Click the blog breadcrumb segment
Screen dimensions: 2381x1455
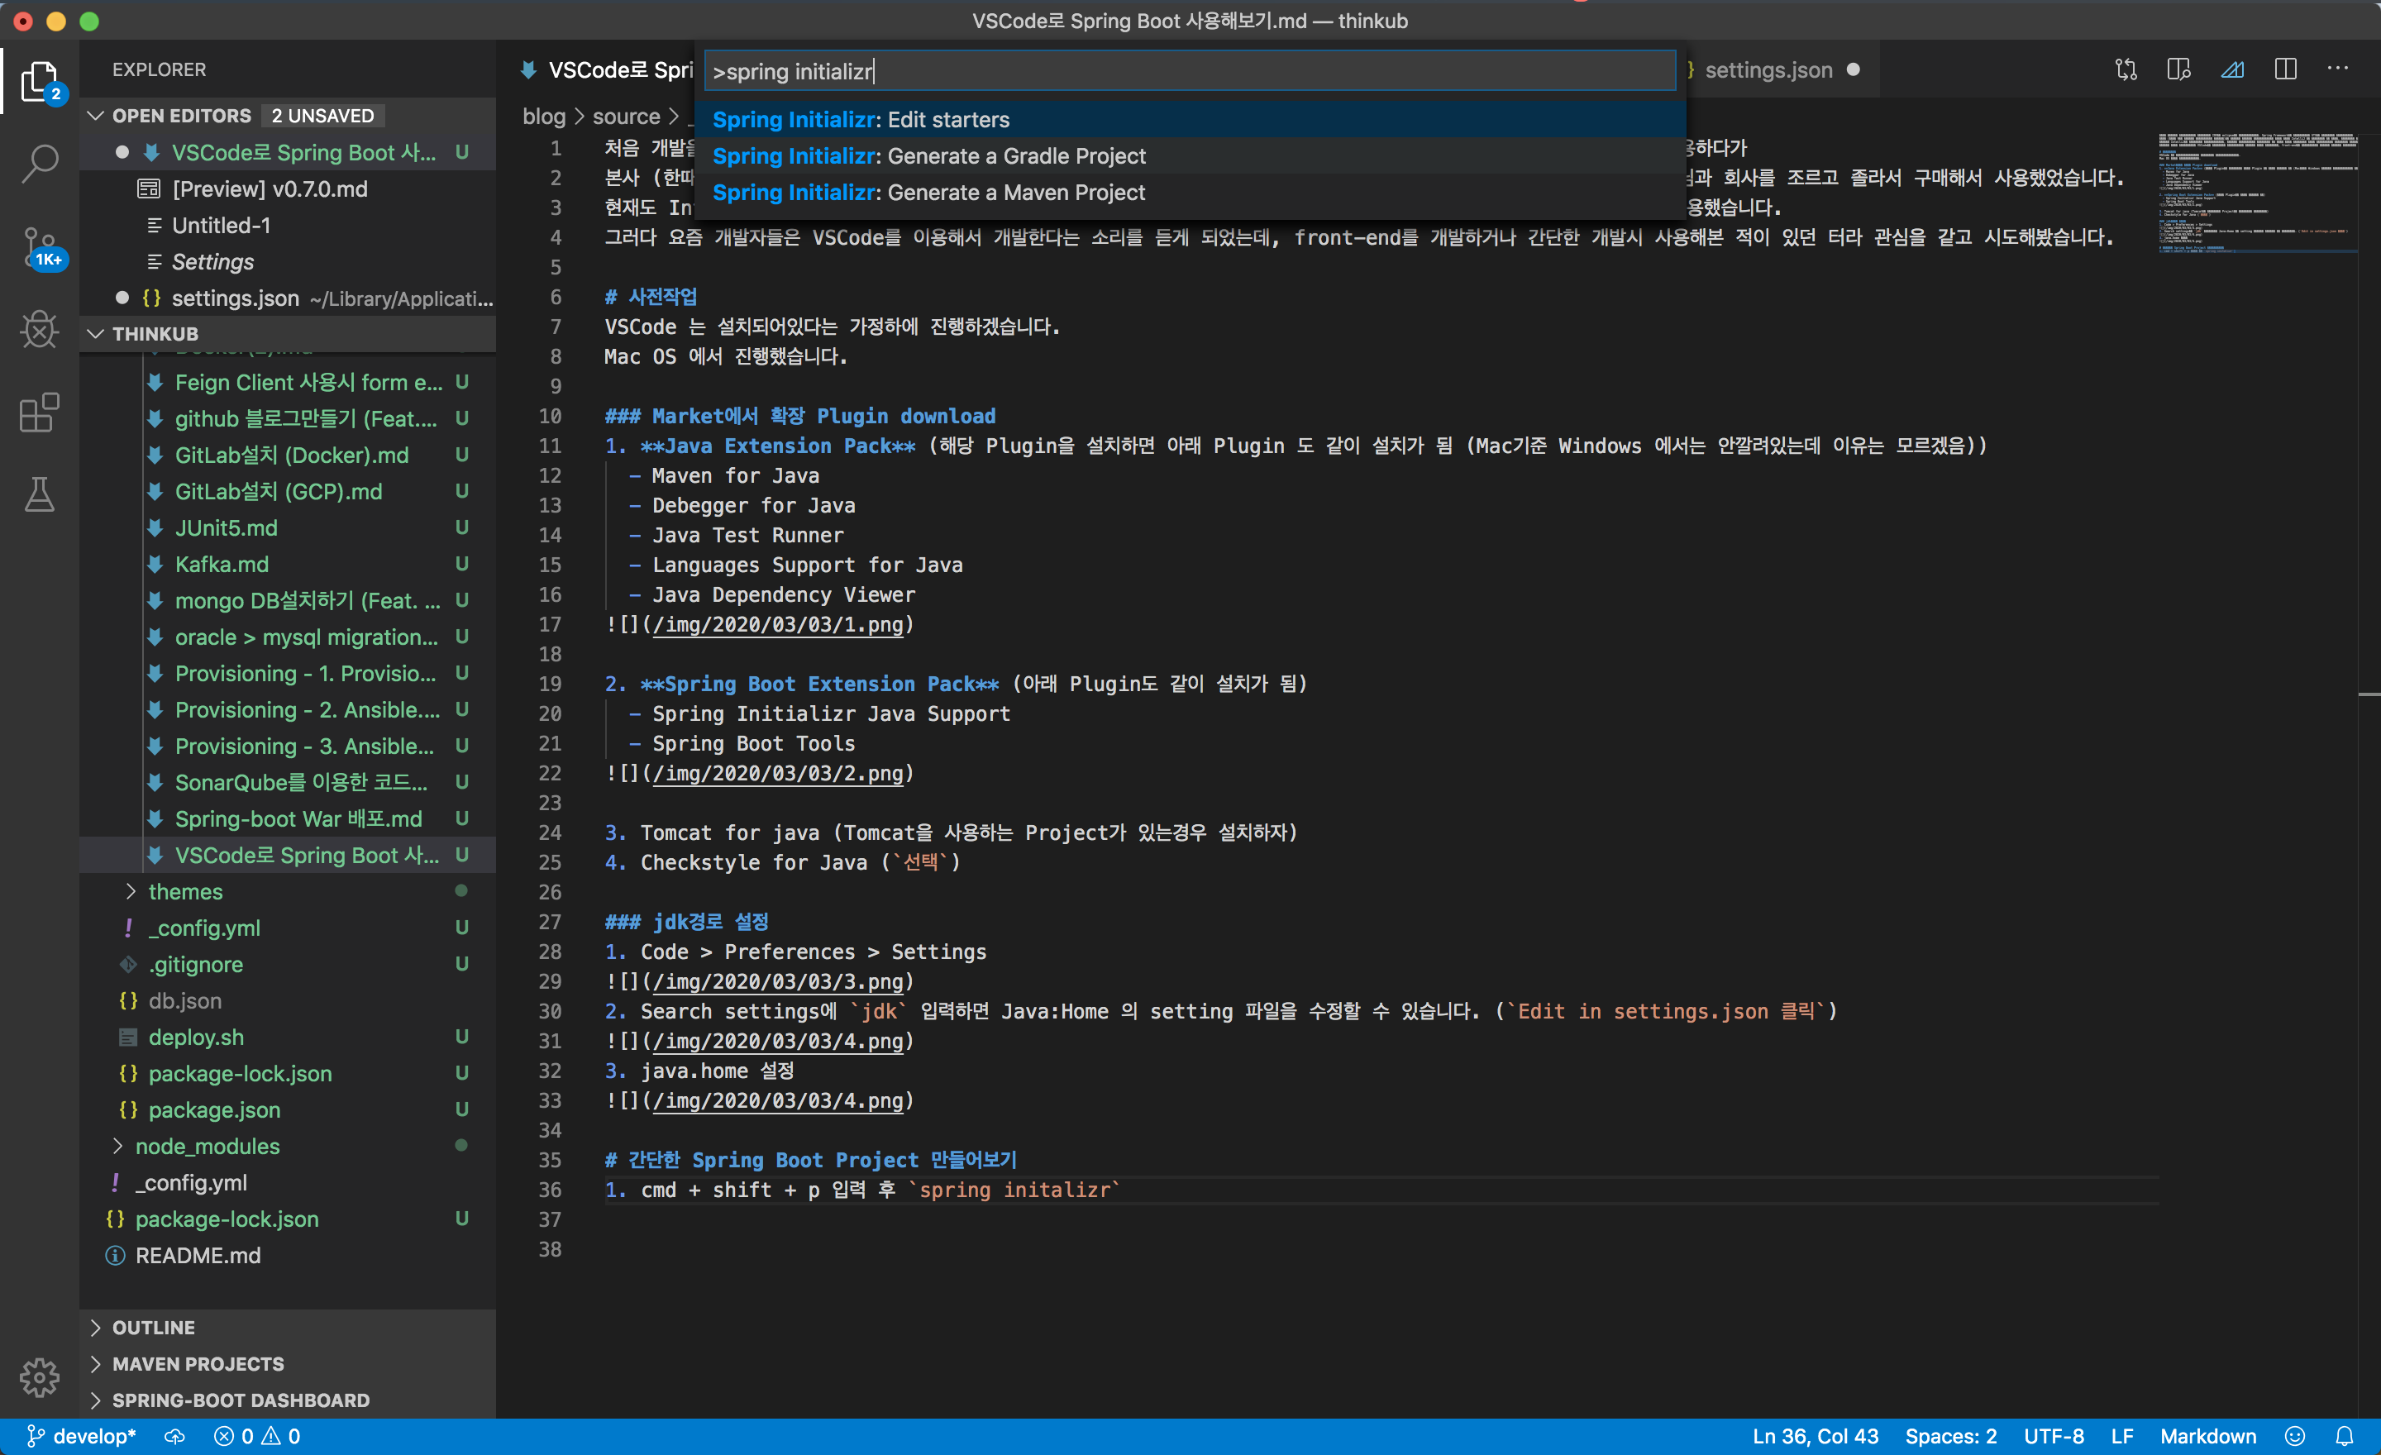click(543, 116)
